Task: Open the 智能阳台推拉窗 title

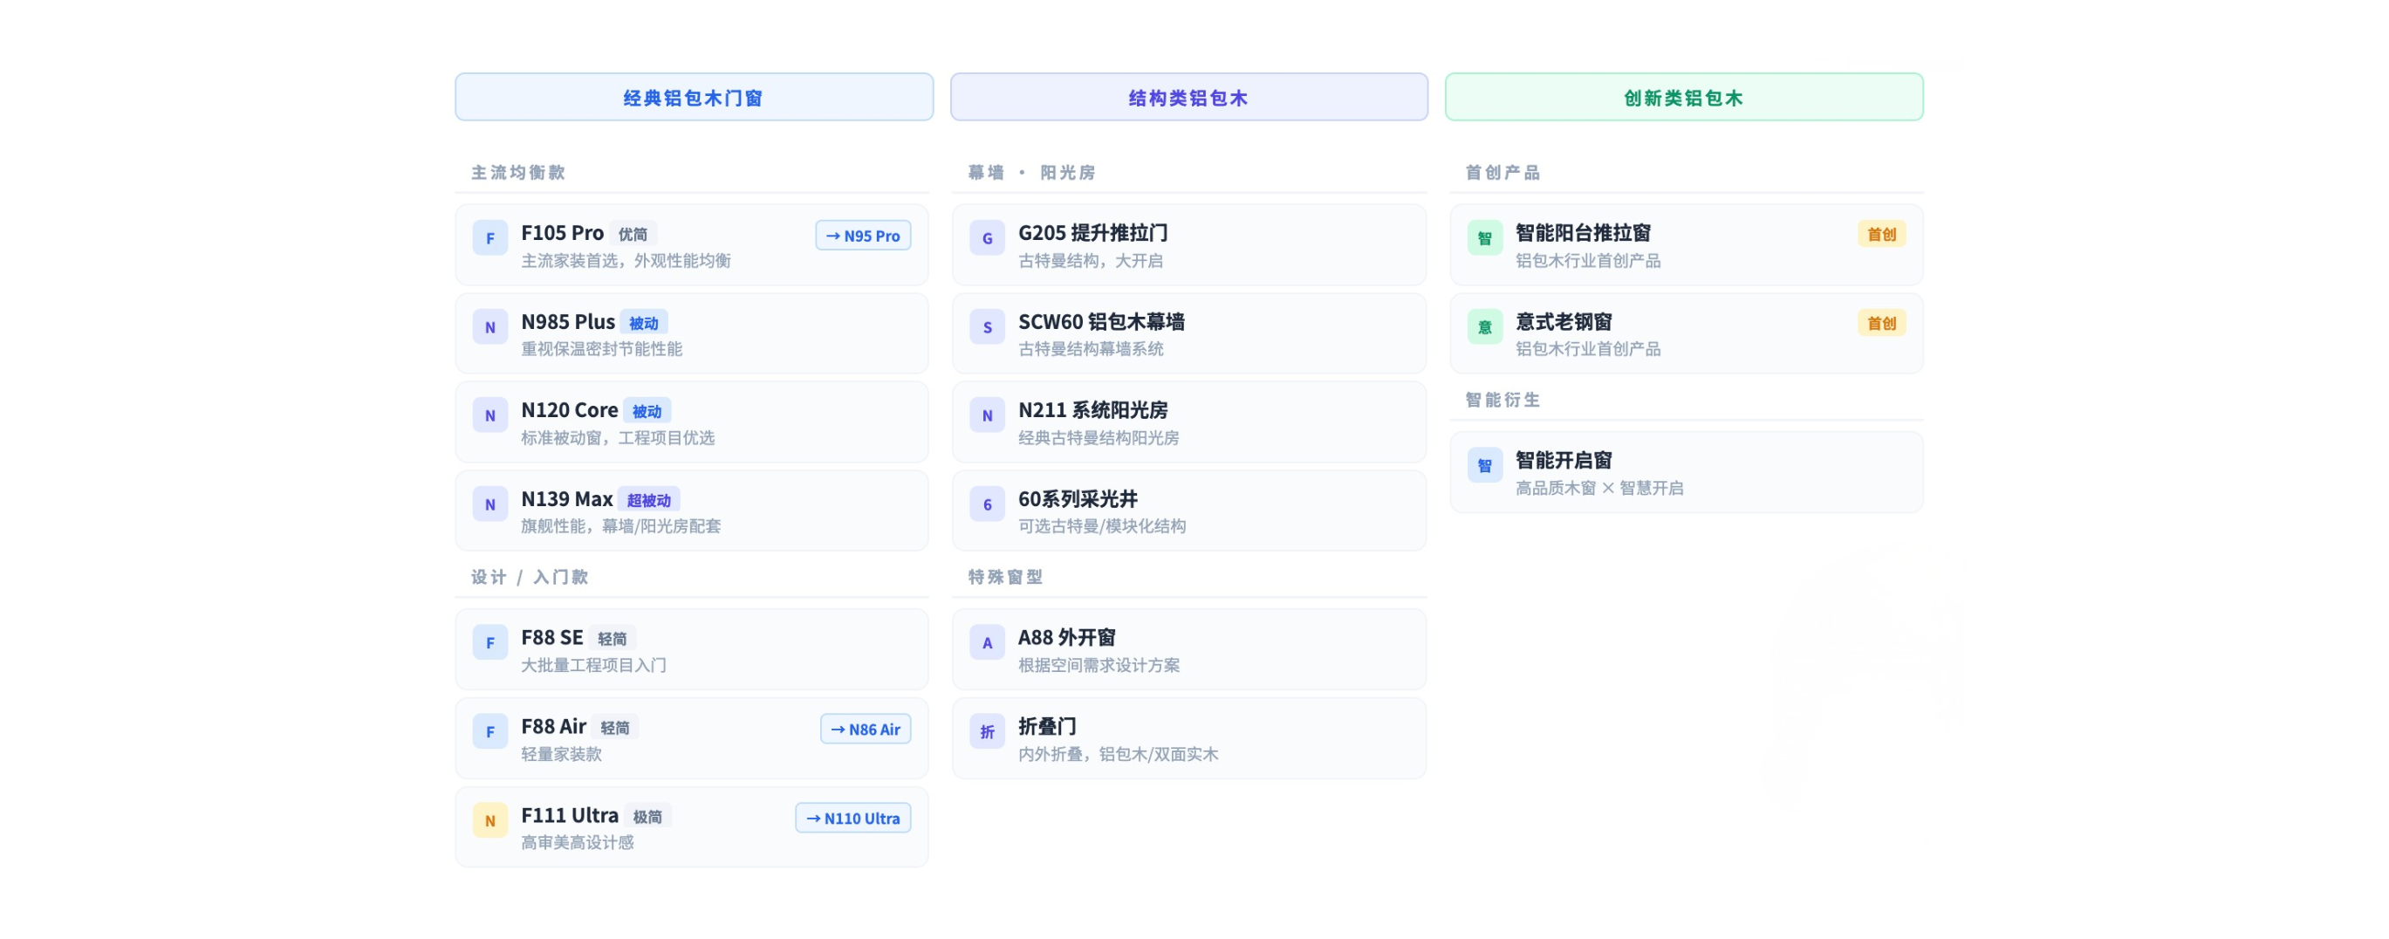Action: click(1582, 233)
